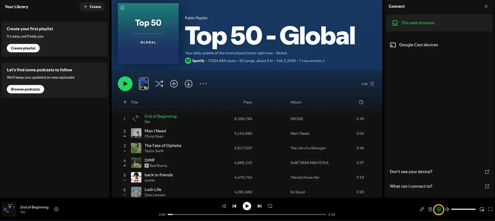
Task: Click Top 50 Global cover art
Action: [148, 34]
